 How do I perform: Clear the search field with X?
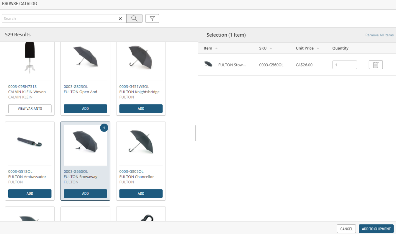click(120, 19)
